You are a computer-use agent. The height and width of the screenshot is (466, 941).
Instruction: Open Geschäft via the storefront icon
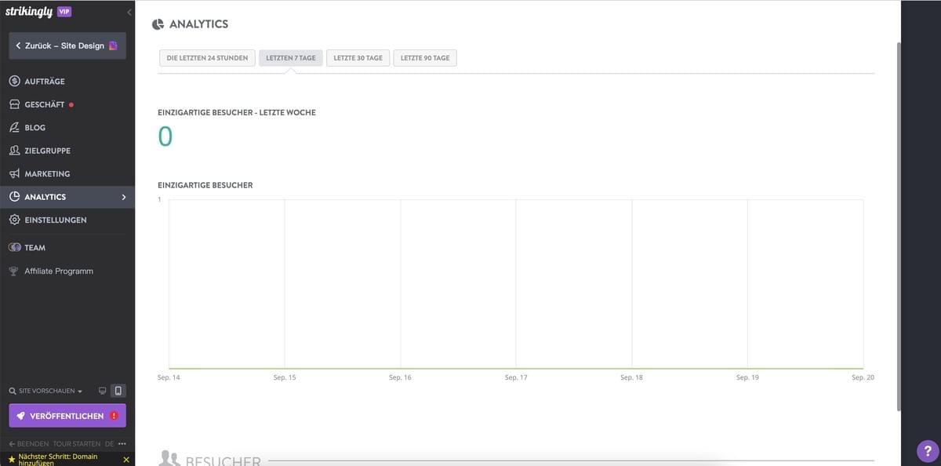tap(13, 104)
